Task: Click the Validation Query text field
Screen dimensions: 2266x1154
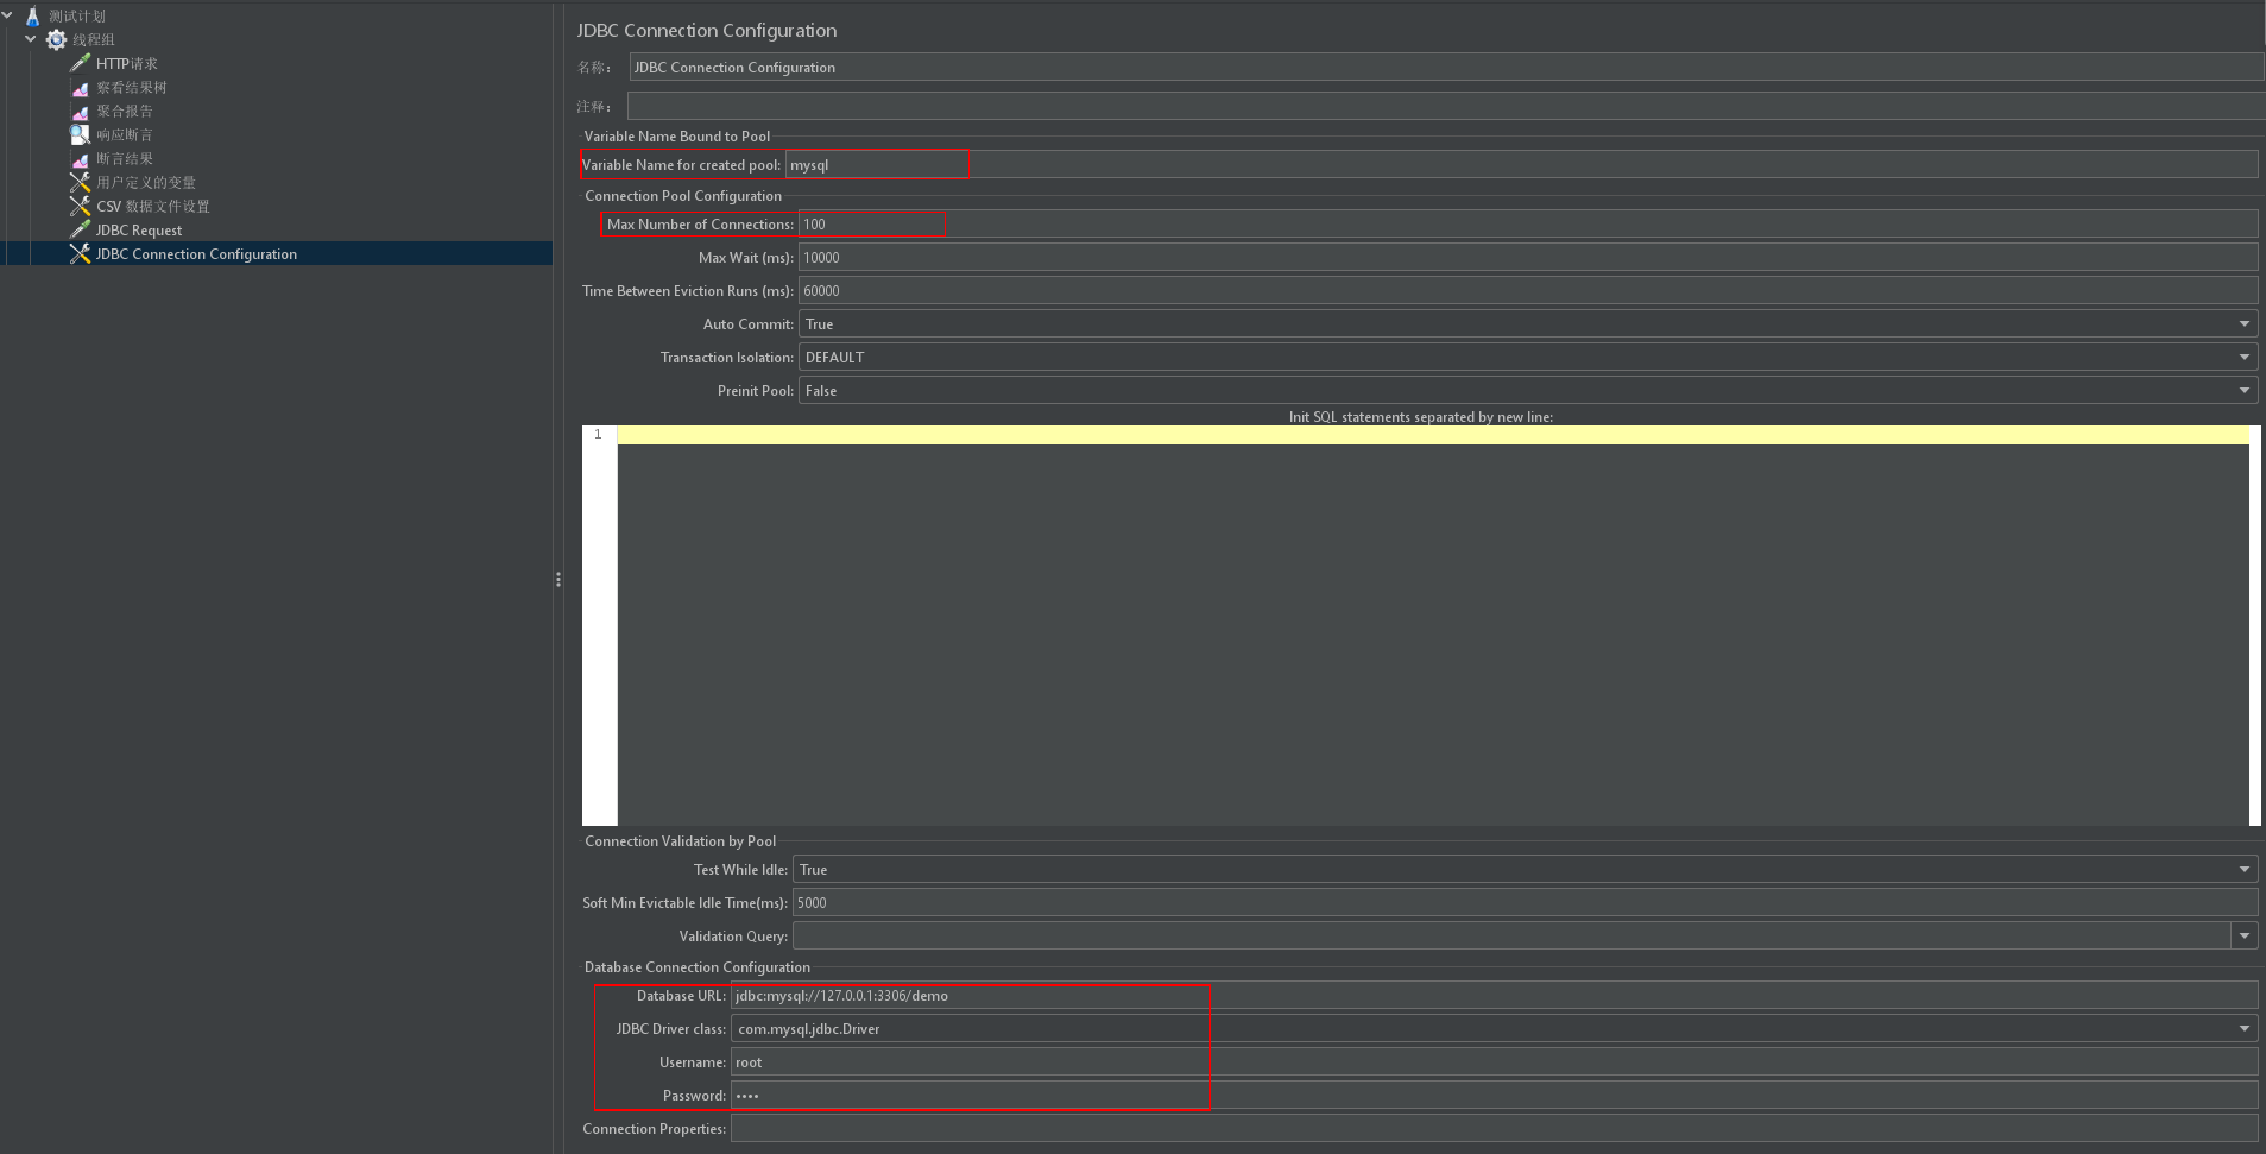Action: tap(1511, 936)
